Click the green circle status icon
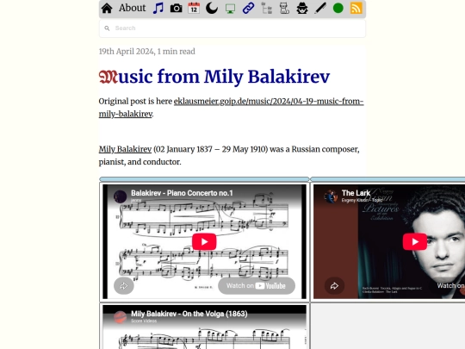The width and height of the screenshot is (465, 349). (x=338, y=9)
